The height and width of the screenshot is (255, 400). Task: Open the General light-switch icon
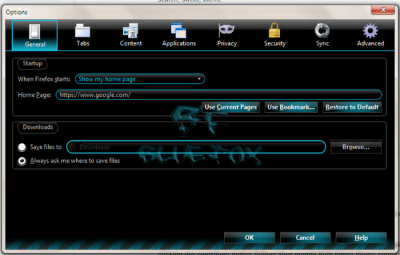tap(35, 31)
